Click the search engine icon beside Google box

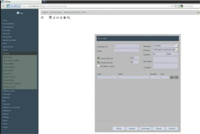[181, 6]
